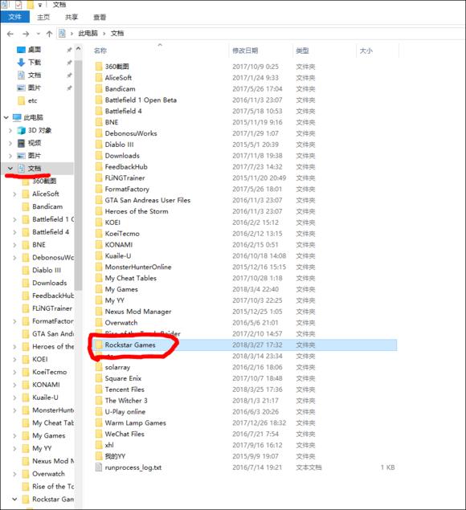Select MonsterHunterOnline folder in file list
466x510 pixels.
(x=138, y=267)
